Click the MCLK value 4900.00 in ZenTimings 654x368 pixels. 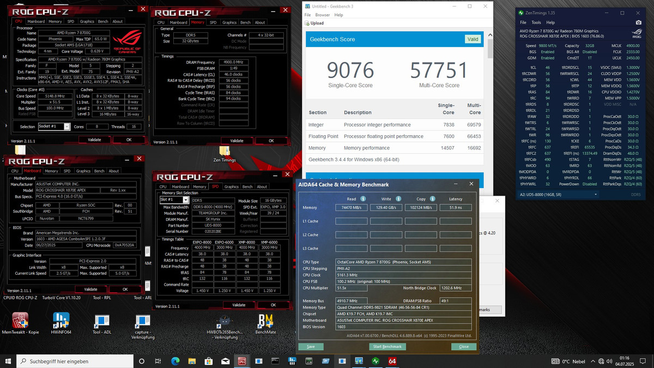point(632,45)
